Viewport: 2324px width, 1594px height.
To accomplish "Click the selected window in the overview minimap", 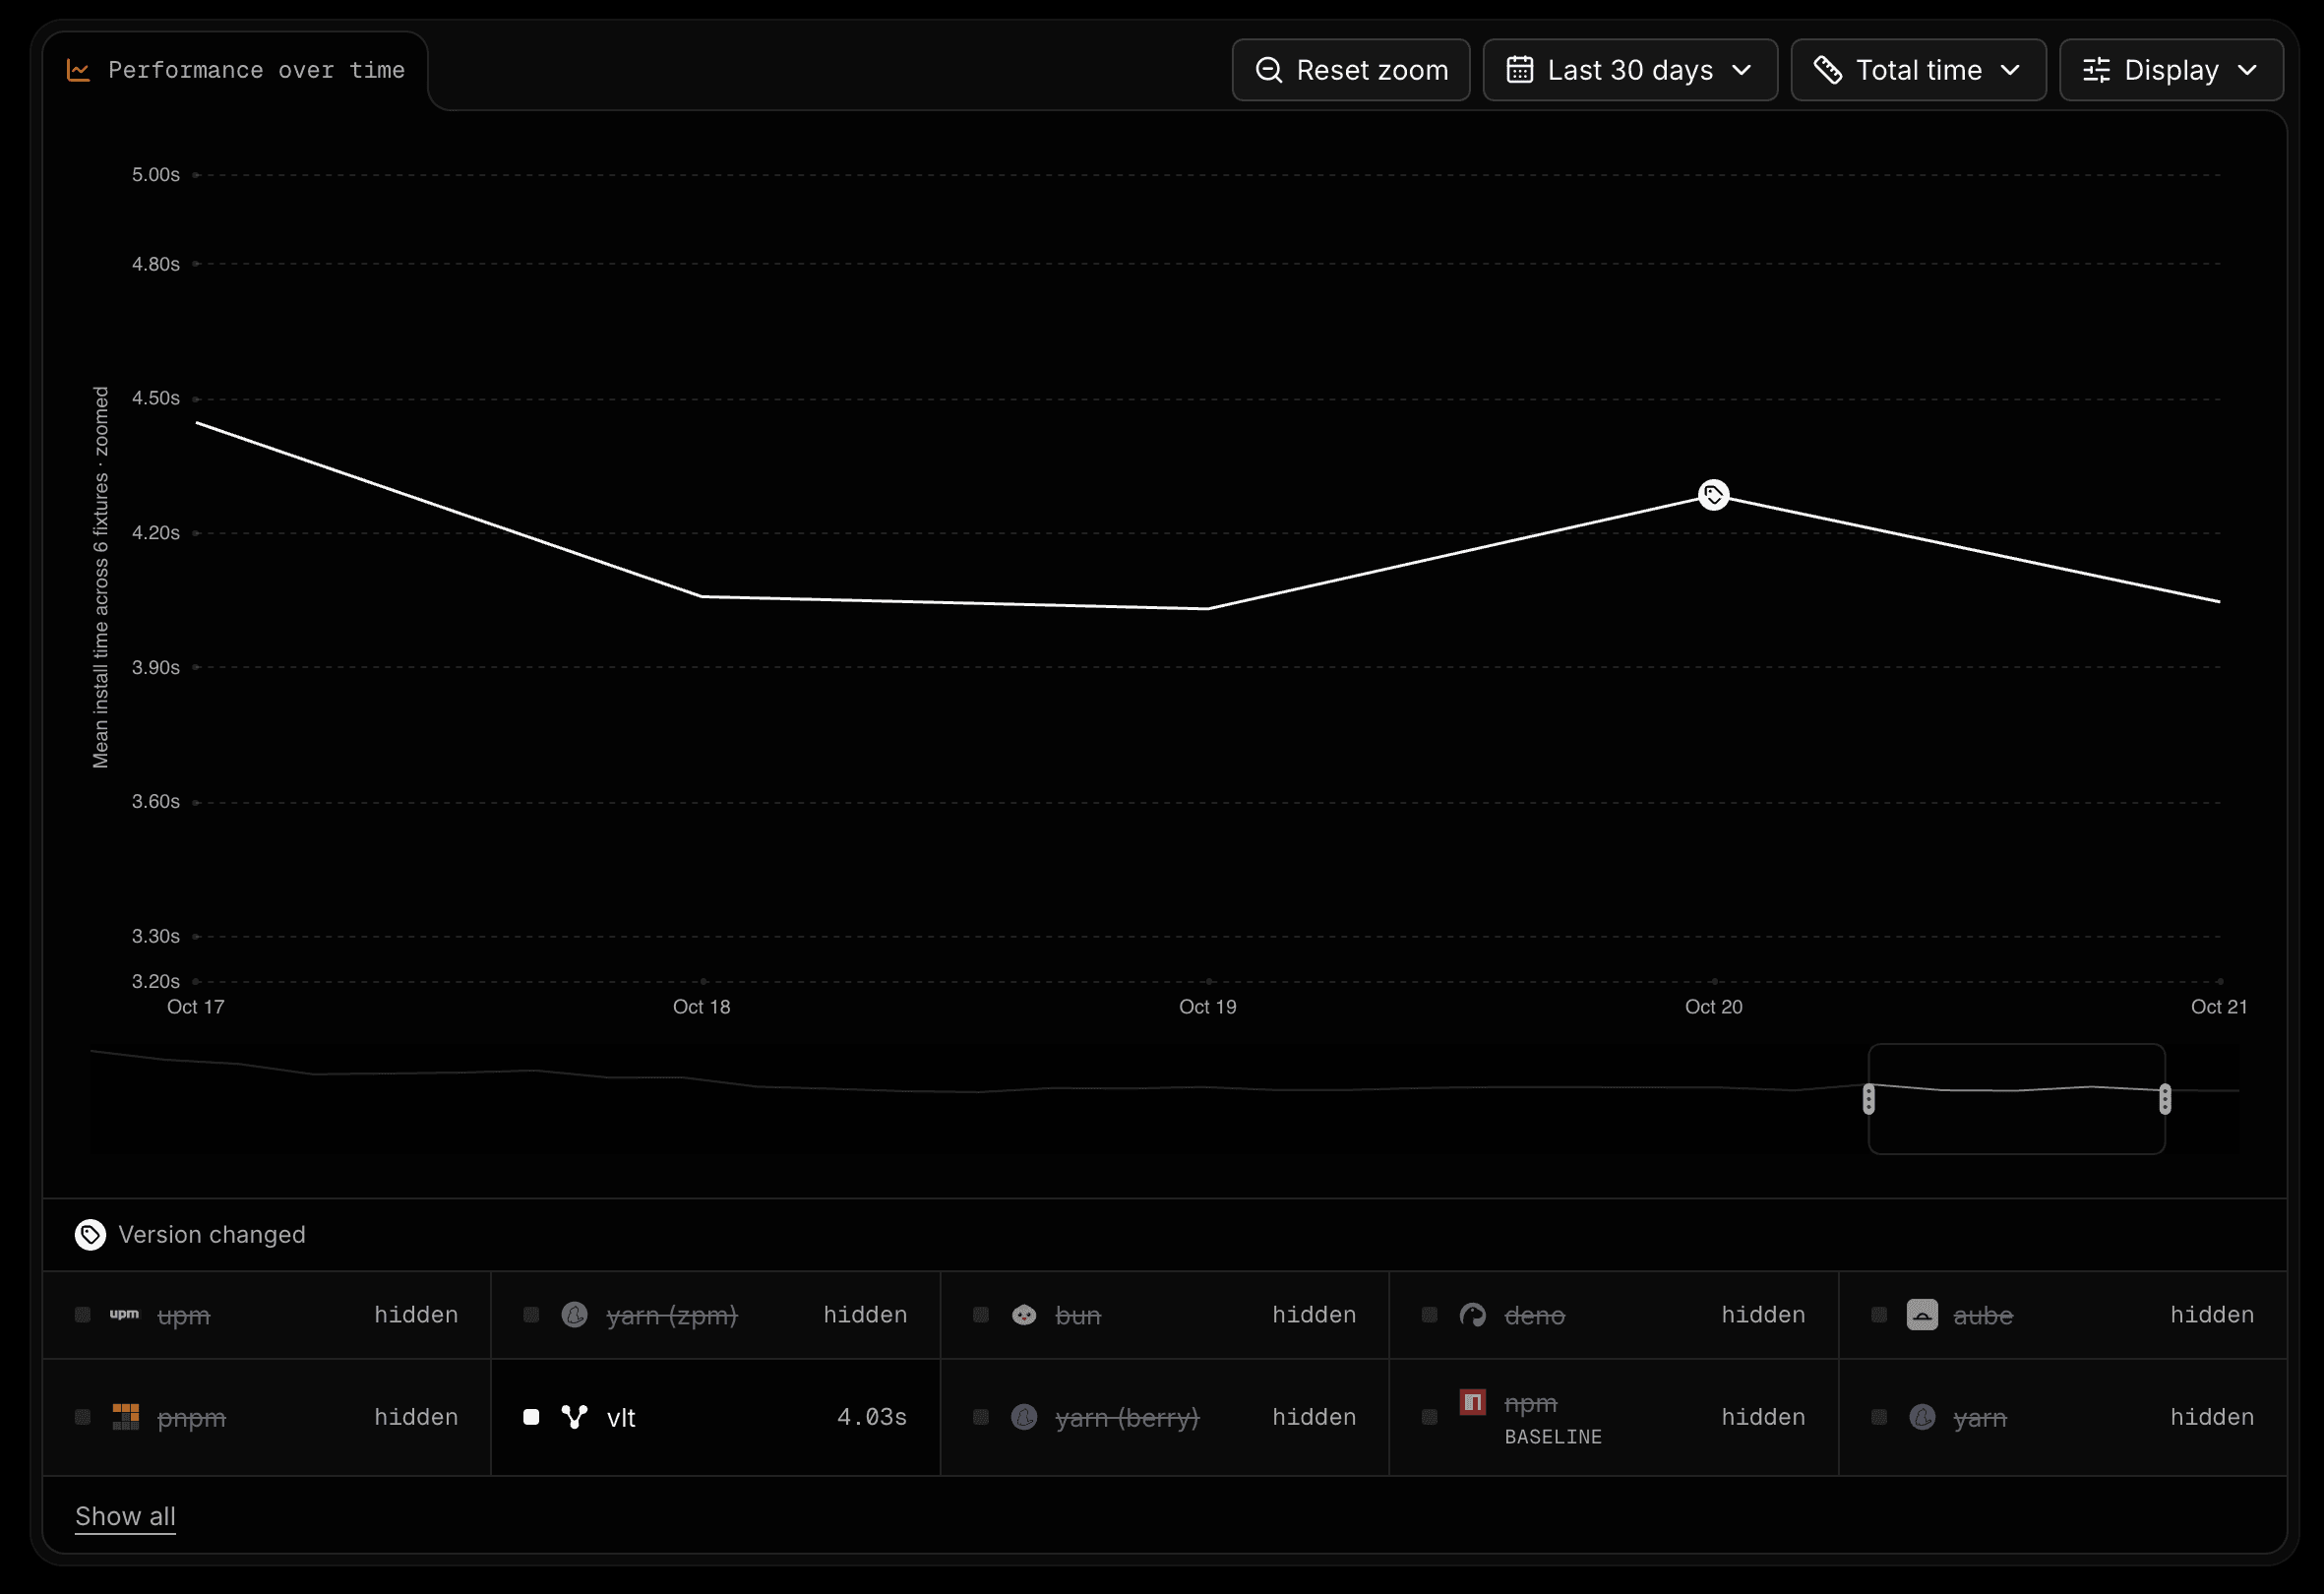I will [x=2017, y=1099].
